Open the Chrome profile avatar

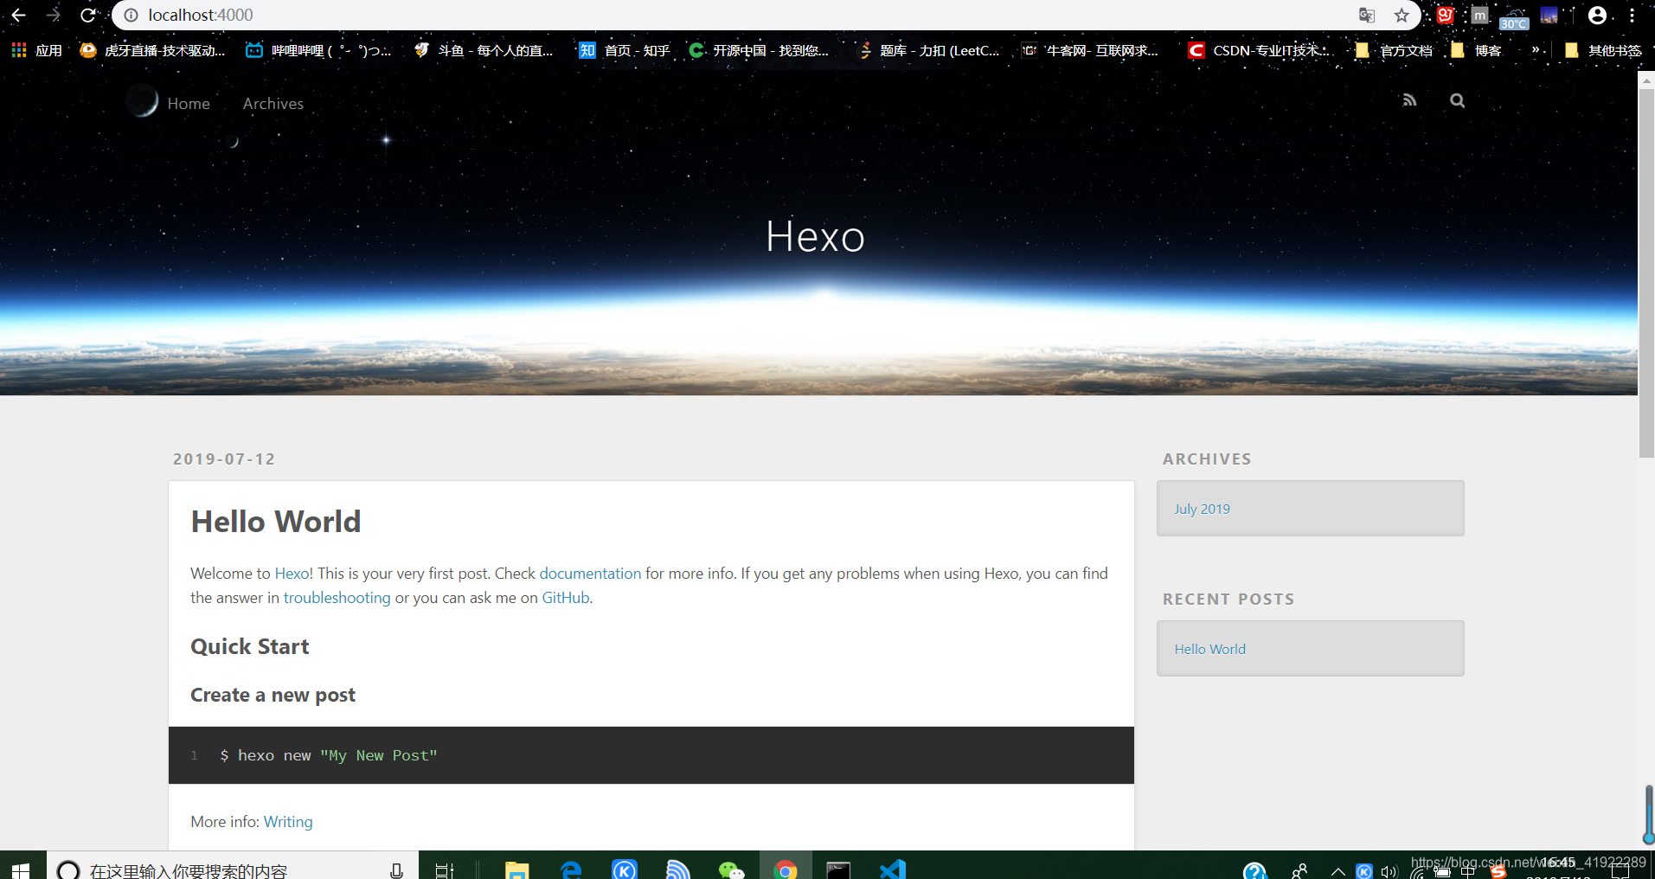click(x=1597, y=16)
